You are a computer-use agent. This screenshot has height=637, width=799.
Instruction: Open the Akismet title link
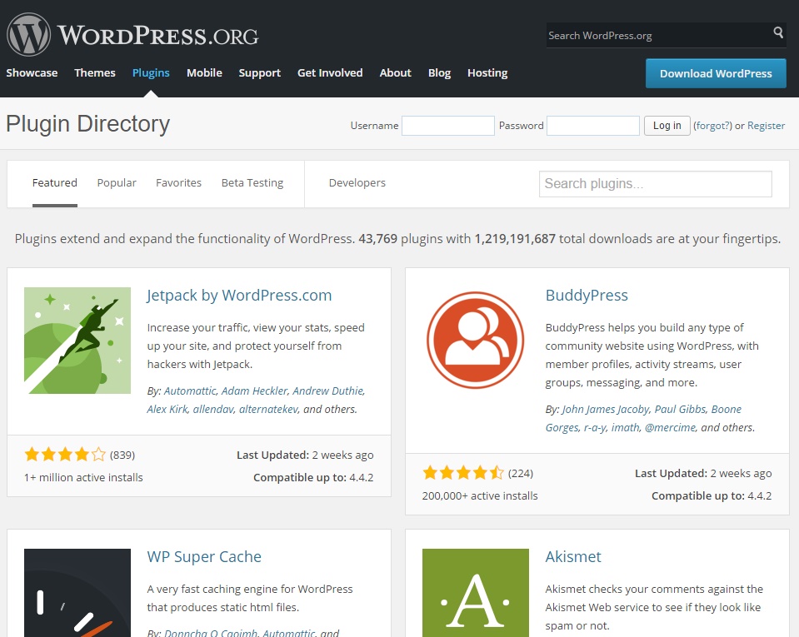[573, 556]
